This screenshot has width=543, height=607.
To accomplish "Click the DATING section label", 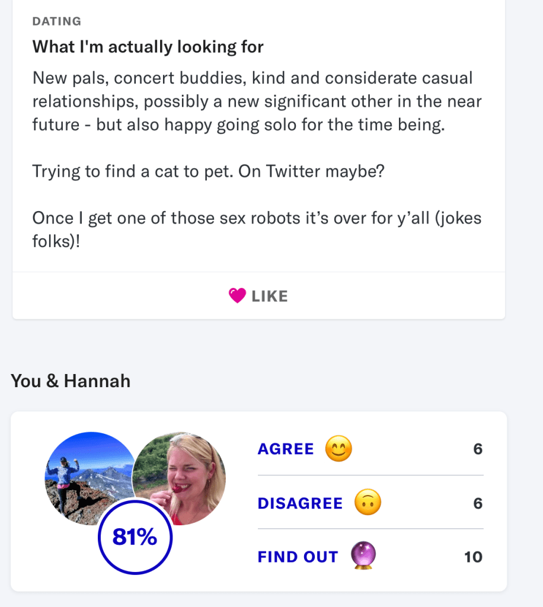I will (57, 22).
